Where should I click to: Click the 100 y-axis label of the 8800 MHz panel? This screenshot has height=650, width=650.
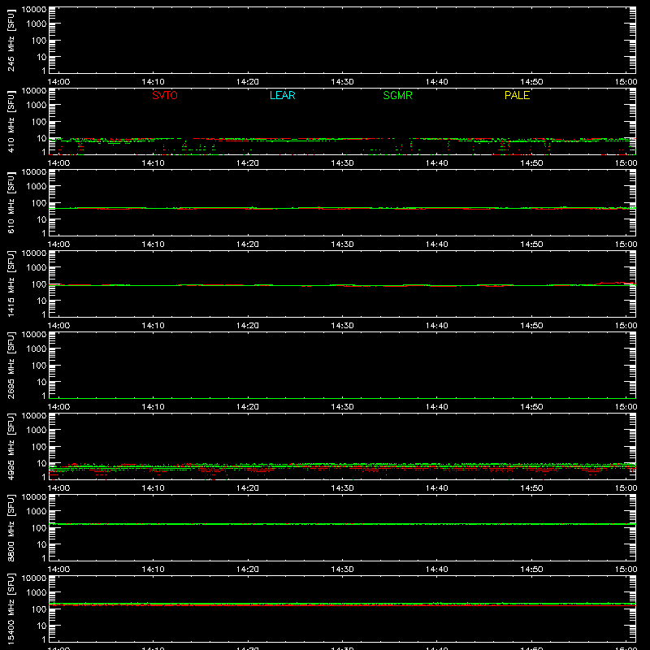click(x=39, y=528)
